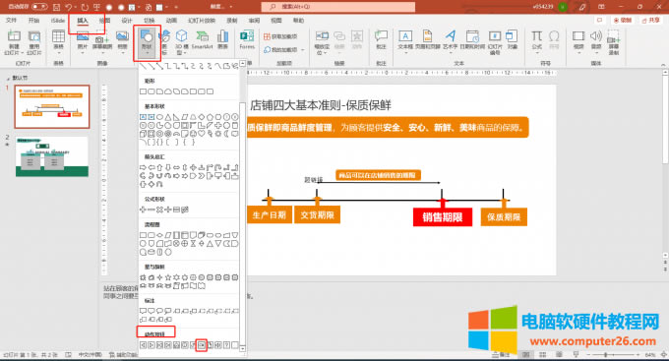This screenshot has height=361, width=669.
Task: Switch to normal view in status bar
Action: pyautogui.click(x=526, y=354)
